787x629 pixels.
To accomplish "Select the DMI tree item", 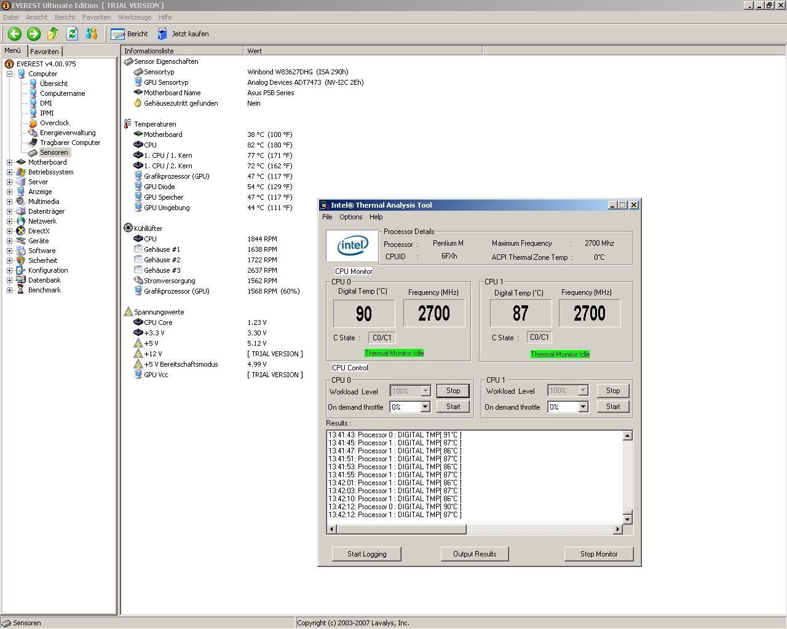I will click(46, 103).
